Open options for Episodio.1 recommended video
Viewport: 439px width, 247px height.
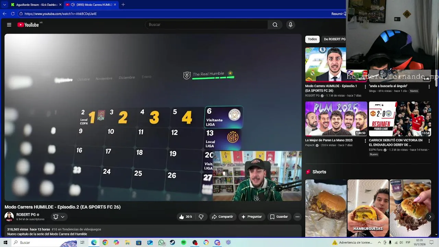[365, 87]
